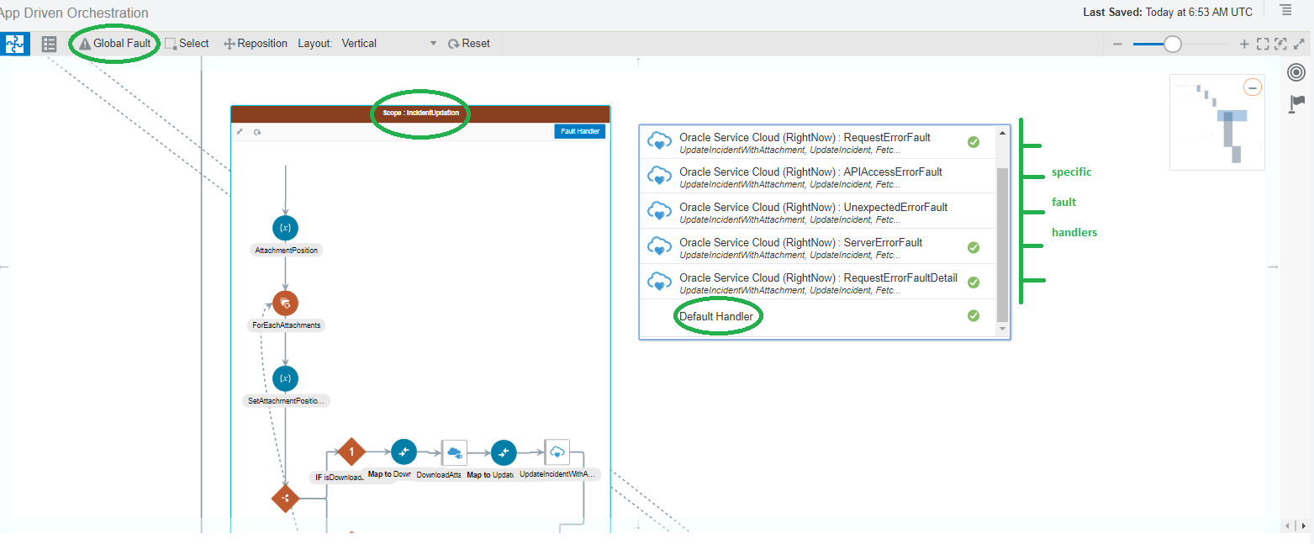Collapse the IncidentUpdation scope with shrink icon
1314x544 pixels.
(240, 132)
